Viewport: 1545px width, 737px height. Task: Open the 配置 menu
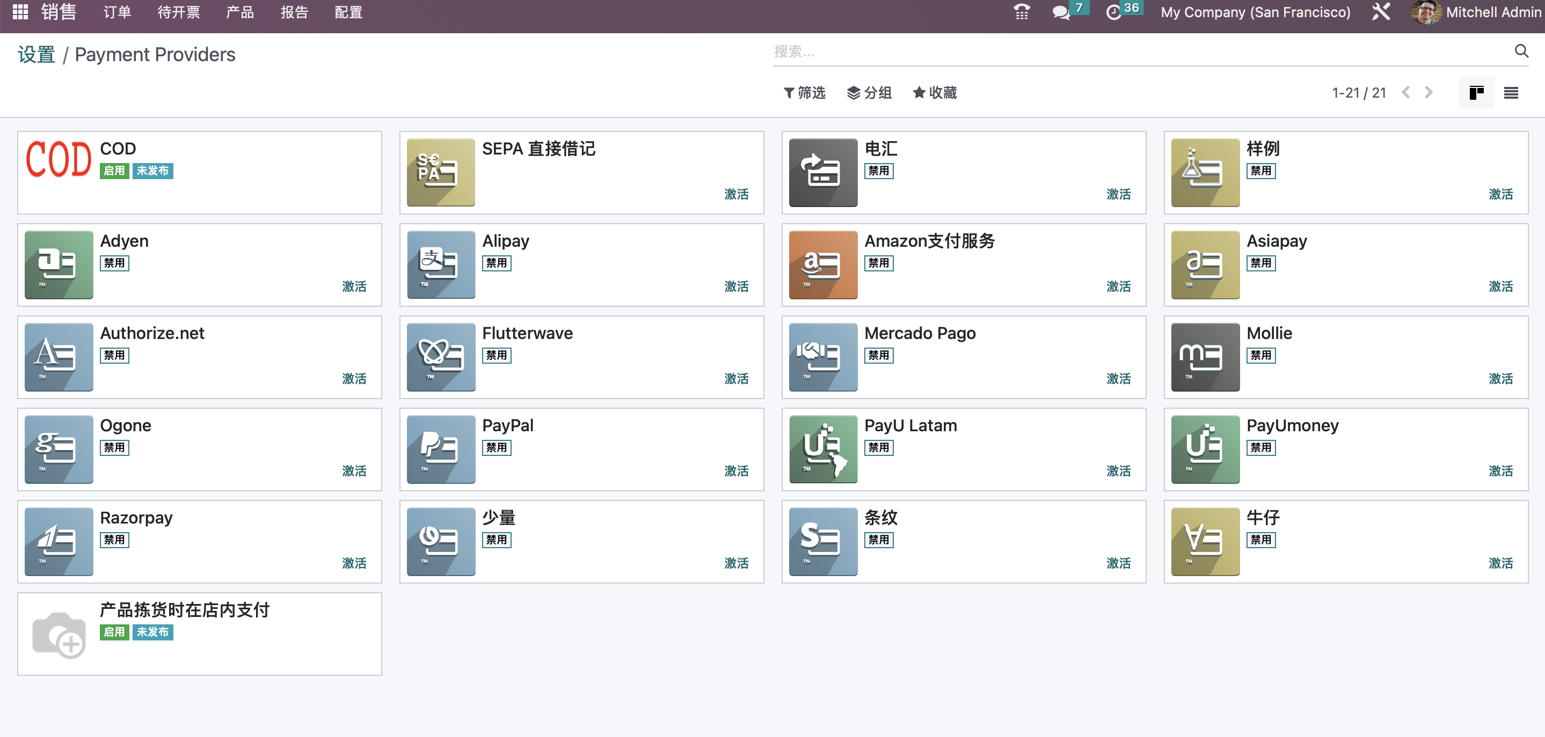click(x=348, y=12)
